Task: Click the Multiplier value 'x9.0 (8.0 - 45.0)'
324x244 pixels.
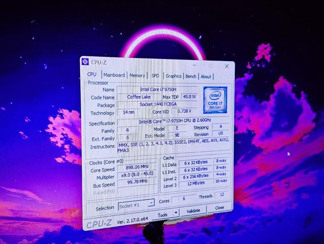Action: pyautogui.click(x=137, y=174)
